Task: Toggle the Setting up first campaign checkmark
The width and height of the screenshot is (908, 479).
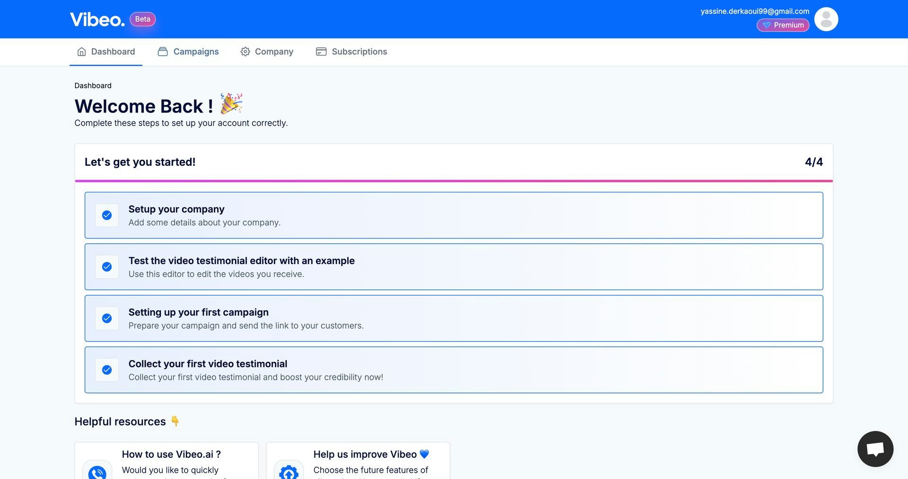Action: click(x=107, y=318)
